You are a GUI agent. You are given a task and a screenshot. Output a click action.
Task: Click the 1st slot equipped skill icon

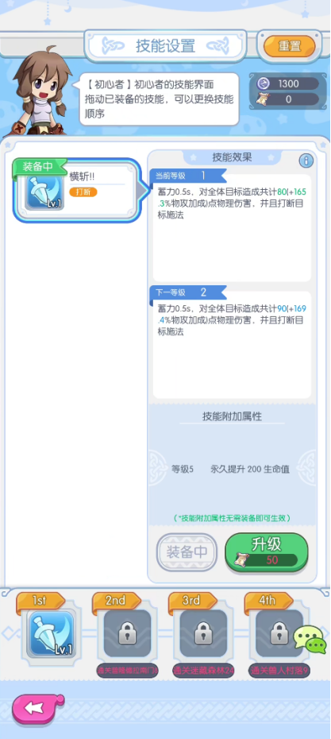pos(52,635)
